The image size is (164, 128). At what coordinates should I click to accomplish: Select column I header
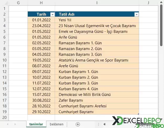click(97, 3)
